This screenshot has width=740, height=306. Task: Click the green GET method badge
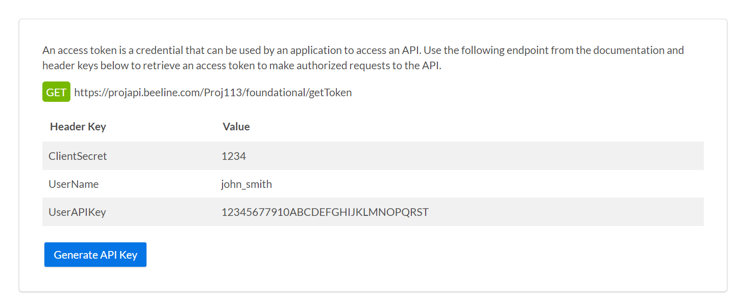click(x=56, y=92)
